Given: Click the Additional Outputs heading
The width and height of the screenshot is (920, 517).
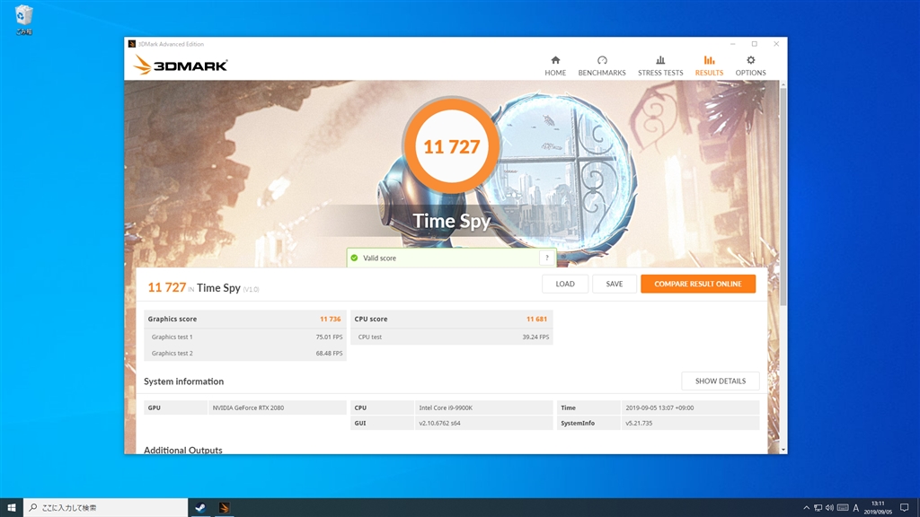Looking at the screenshot, I should [x=183, y=450].
